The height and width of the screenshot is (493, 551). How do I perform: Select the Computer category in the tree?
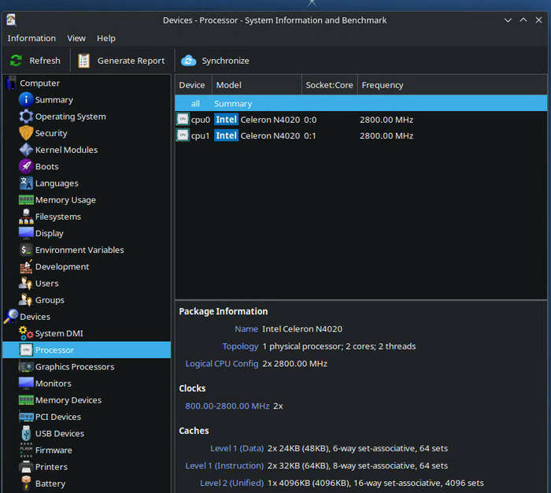point(39,83)
